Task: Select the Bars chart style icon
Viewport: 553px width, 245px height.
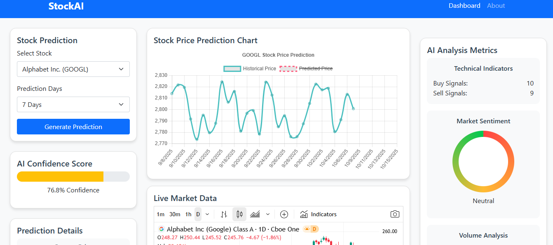Action: click(224, 214)
